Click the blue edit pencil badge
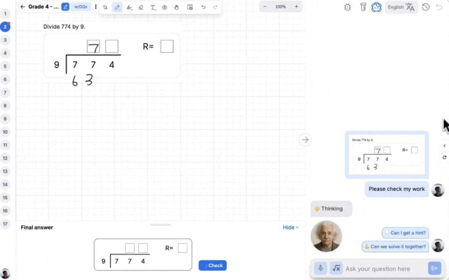Image resolution: width=449 pixels, height=280 pixels. (x=65, y=7)
